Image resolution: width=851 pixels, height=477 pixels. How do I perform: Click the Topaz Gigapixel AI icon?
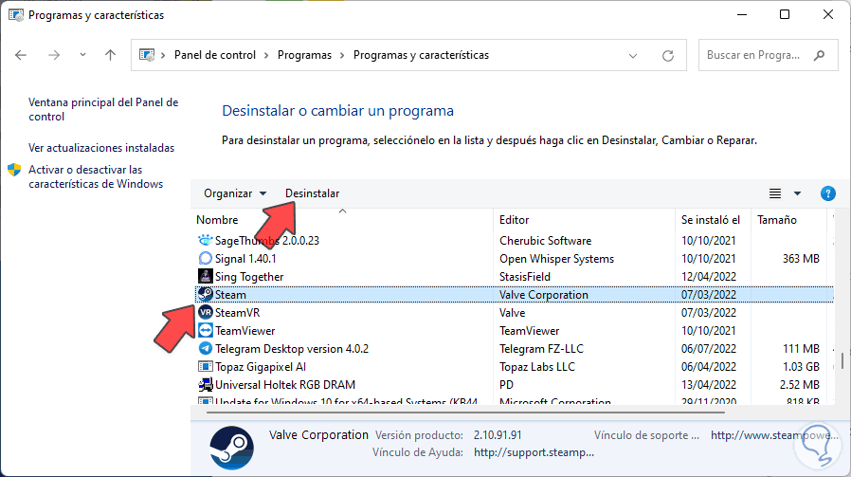pyautogui.click(x=205, y=366)
